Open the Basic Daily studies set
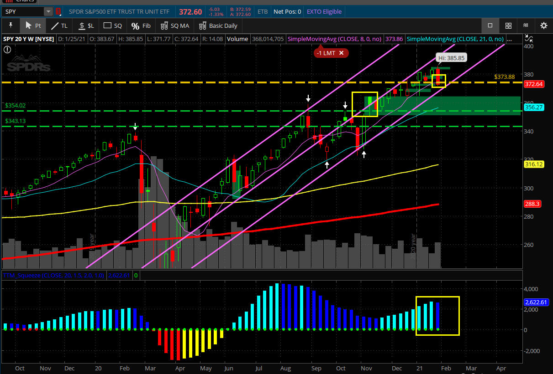This screenshot has width=553, height=374. pyautogui.click(x=218, y=26)
